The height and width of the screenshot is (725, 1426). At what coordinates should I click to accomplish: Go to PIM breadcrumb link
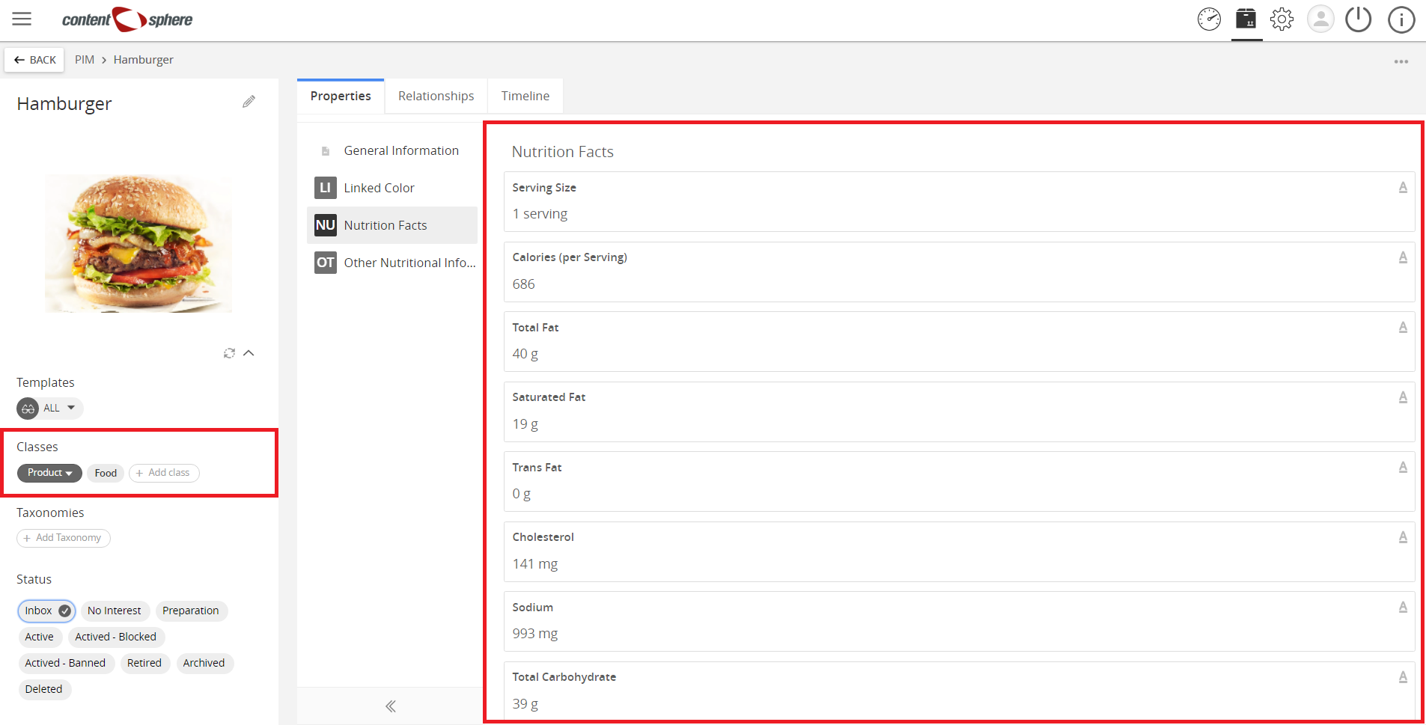tap(85, 60)
